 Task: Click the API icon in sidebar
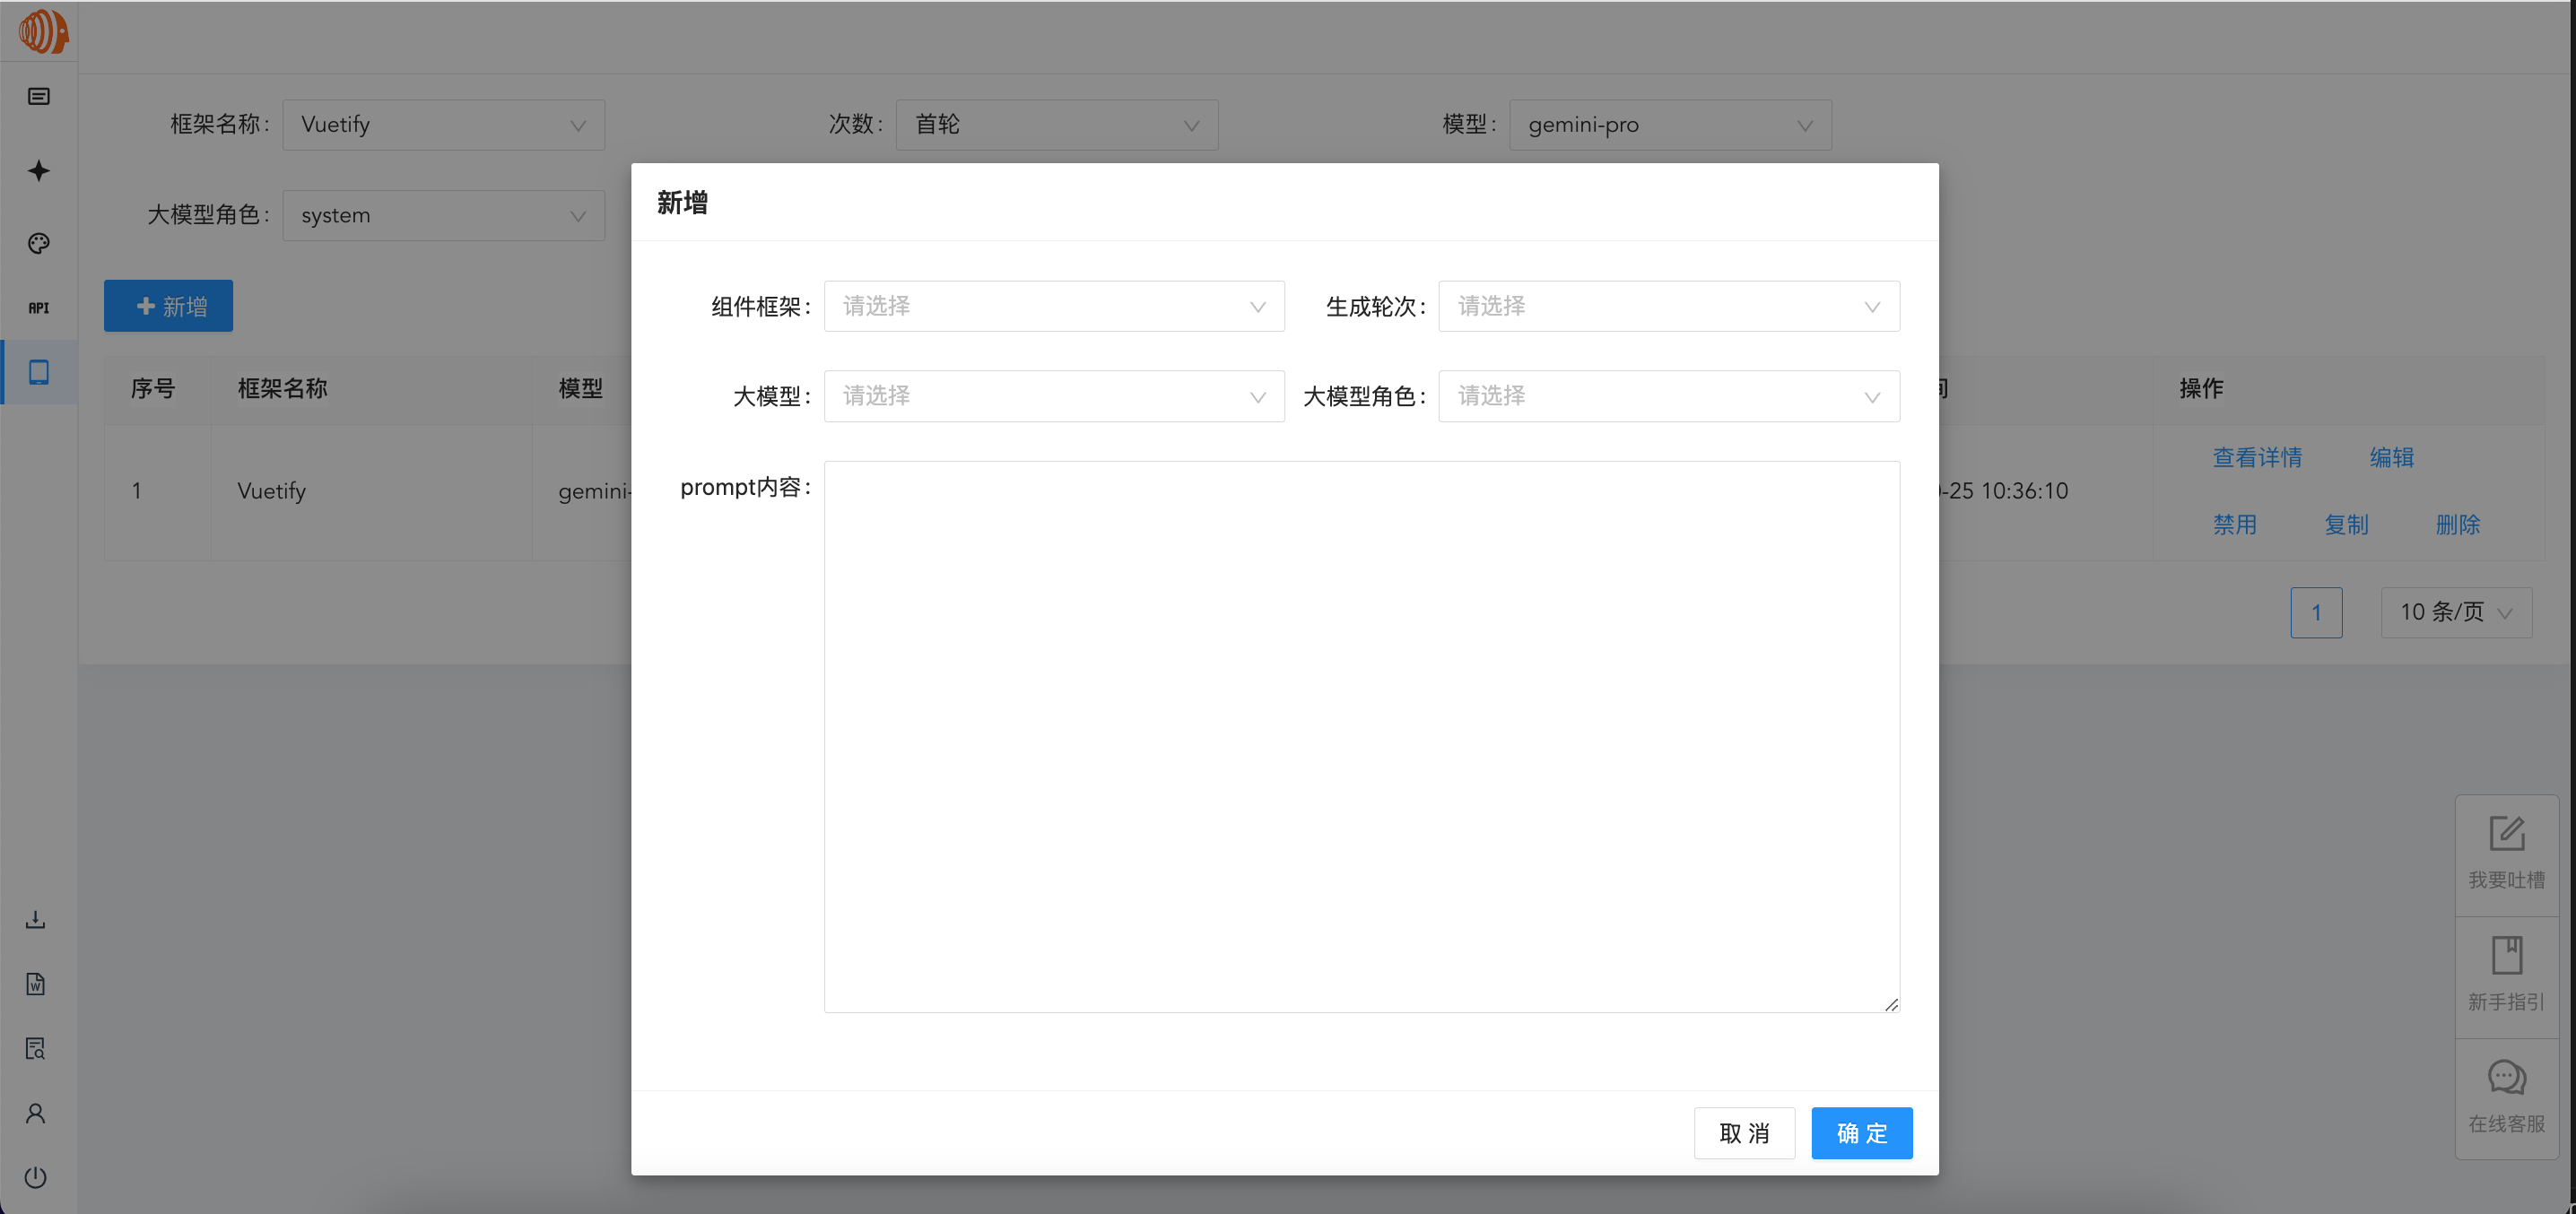pos(38,308)
